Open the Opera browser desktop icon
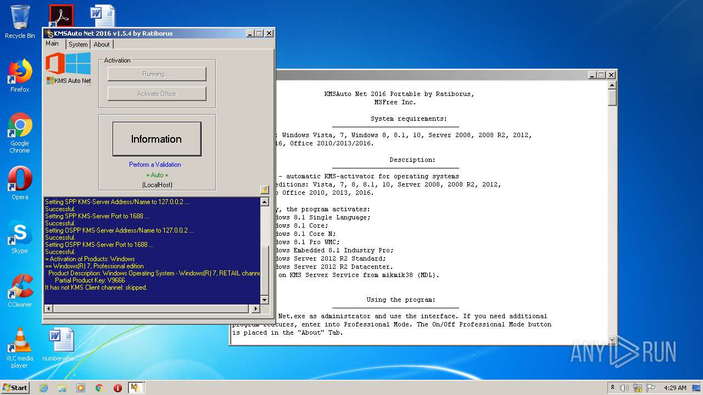The height and width of the screenshot is (395, 703). point(20,183)
